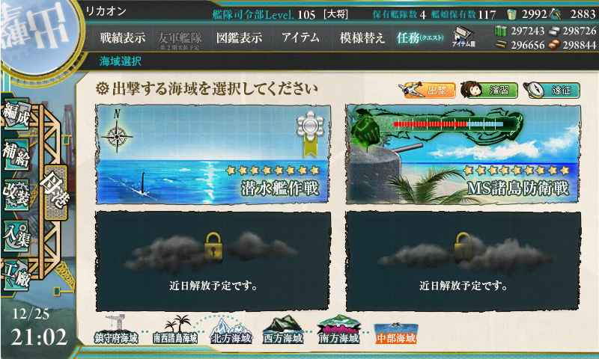Select the 北方海域 world tab
Viewport: 599px width, 359px height.
tap(231, 331)
